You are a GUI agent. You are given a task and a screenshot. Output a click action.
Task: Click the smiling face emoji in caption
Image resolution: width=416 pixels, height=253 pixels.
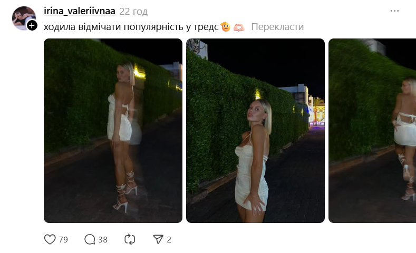226,26
